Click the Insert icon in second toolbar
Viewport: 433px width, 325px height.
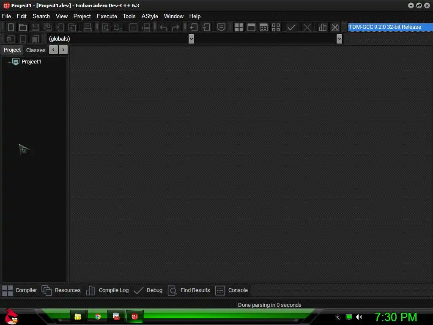click(x=11, y=39)
